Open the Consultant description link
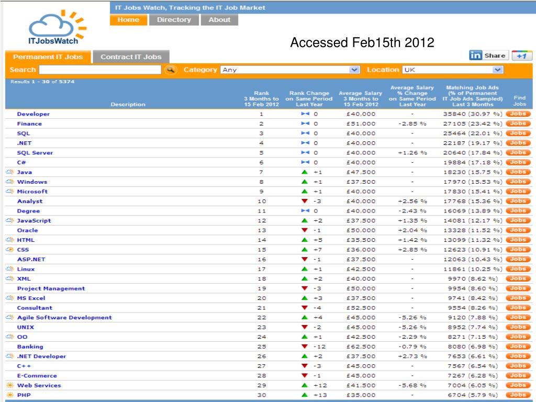536x402 pixels. (x=35, y=308)
